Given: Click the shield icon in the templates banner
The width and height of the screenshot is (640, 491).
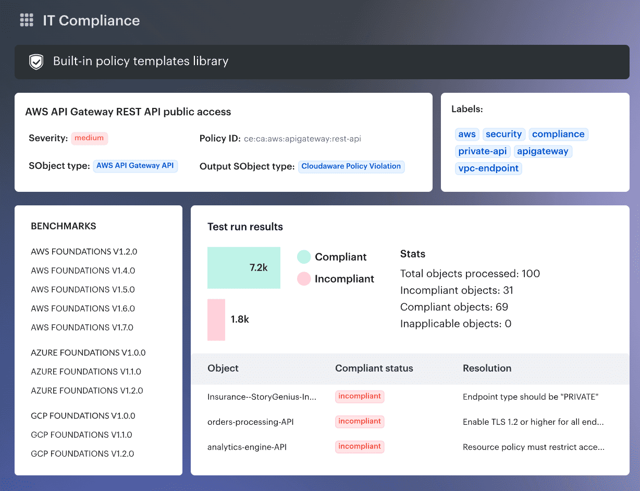Looking at the screenshot, I should [x=35, y=61].
